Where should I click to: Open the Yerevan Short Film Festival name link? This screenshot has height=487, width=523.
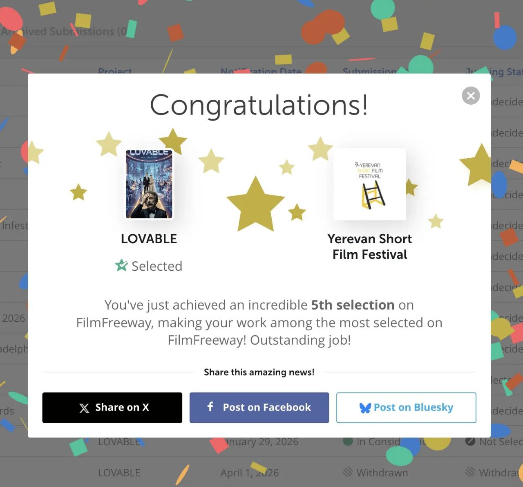coord(370,247)
